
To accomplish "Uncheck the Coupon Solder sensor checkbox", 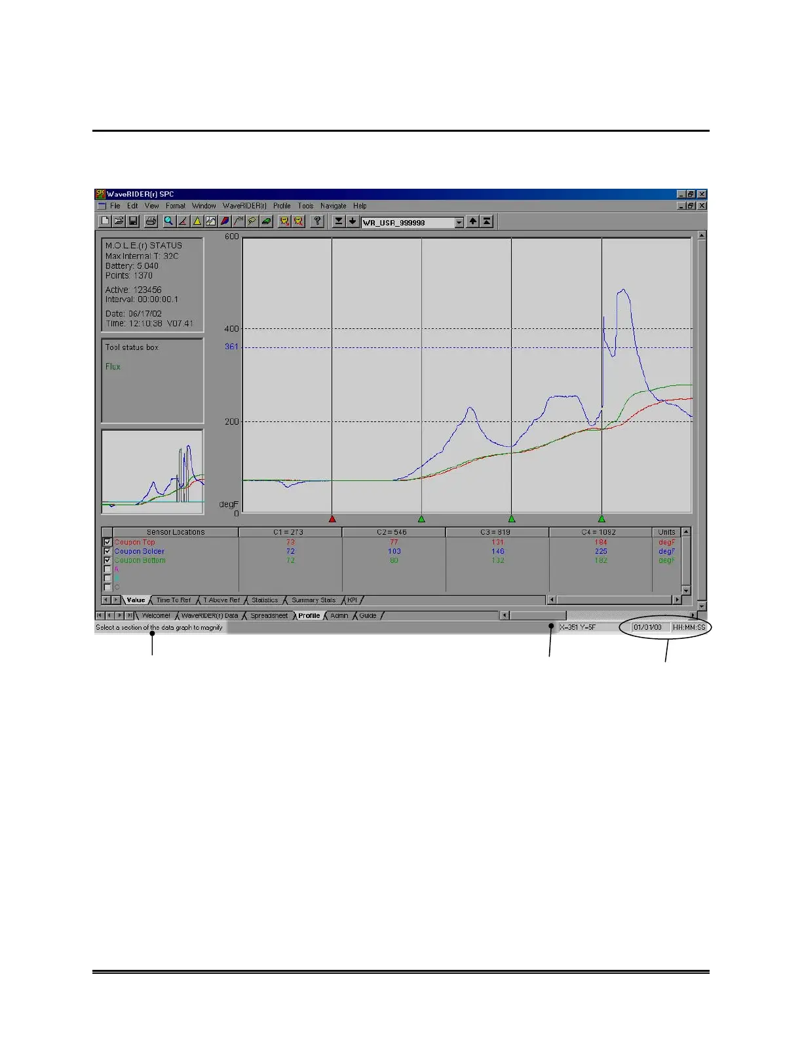I will point(107,552).
